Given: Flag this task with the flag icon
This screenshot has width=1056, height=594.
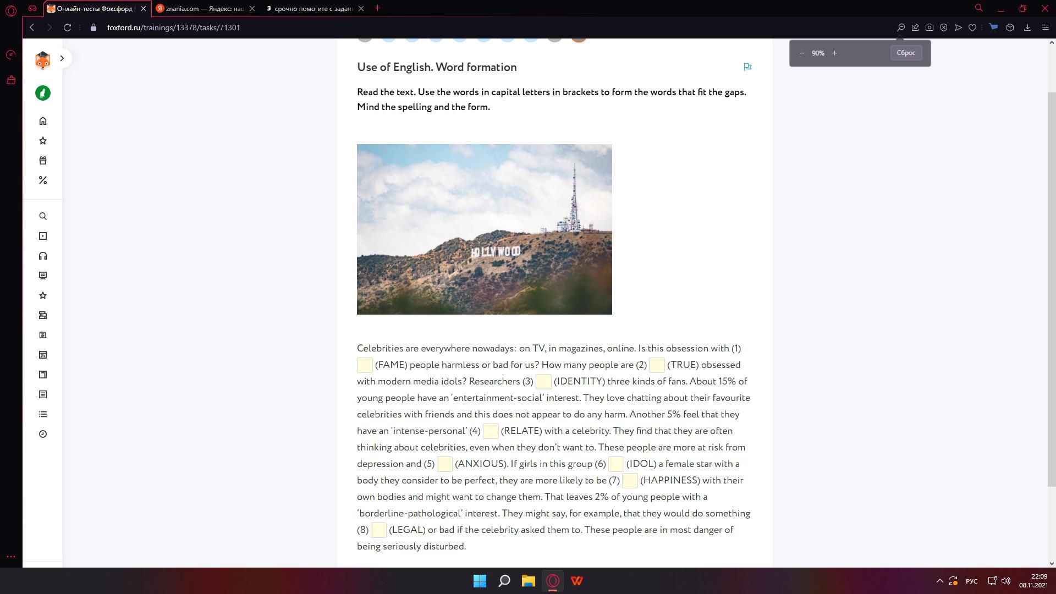Looking at the screenshot, I should (747, 67).
